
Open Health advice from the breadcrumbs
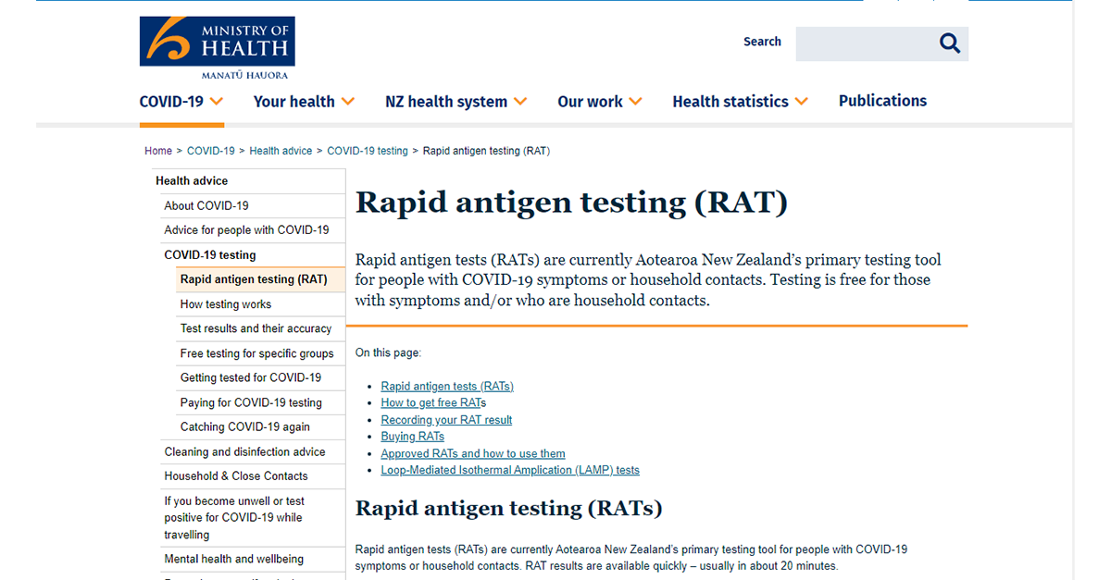pos(281,150)
